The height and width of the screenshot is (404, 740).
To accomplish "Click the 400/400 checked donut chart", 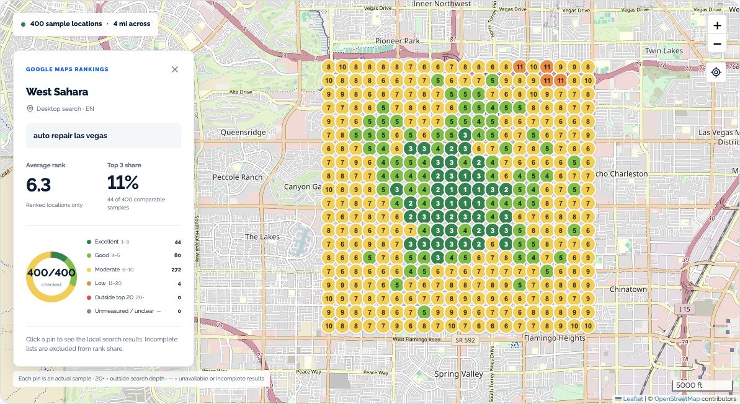I will [51, 277].
